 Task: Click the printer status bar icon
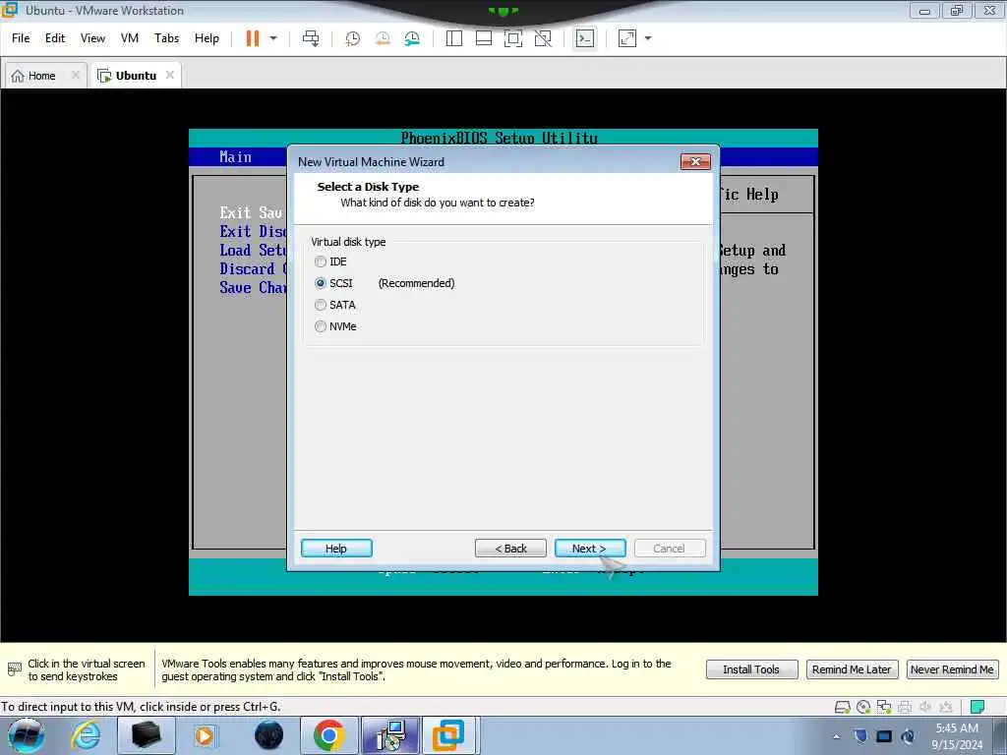(x=905, y=707)
